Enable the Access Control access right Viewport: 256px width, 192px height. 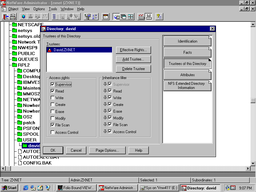click(52, 132)
